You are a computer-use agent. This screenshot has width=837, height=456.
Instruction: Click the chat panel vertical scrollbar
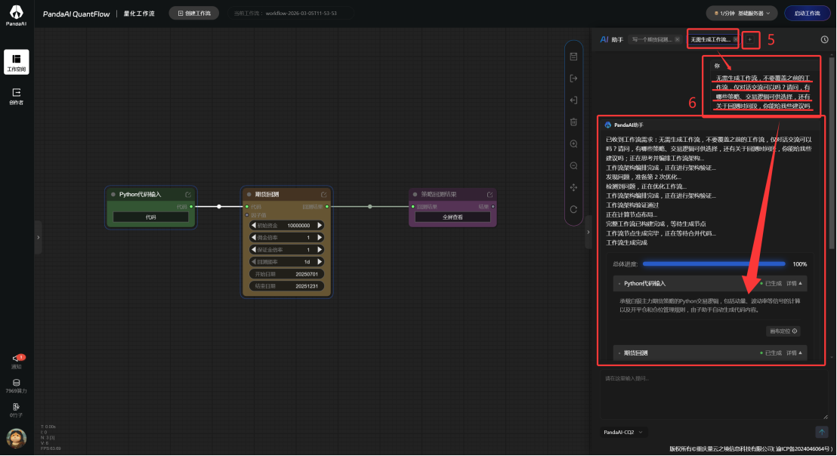(x=832, y=152)
